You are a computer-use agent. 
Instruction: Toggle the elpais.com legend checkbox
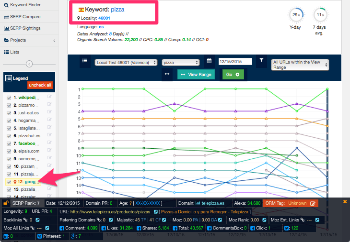pos(8,151)
